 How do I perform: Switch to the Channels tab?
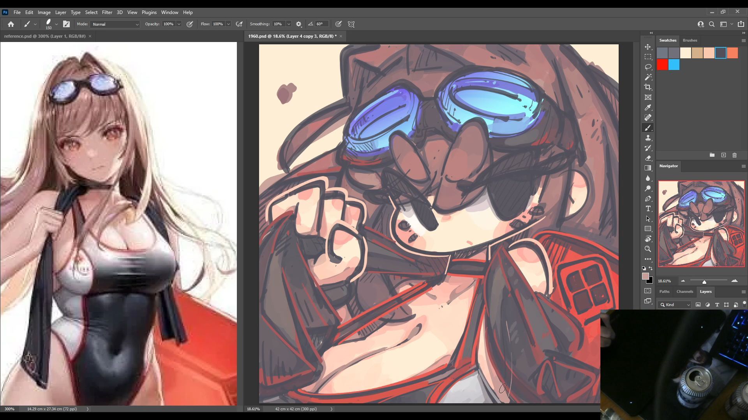point(684,292)
